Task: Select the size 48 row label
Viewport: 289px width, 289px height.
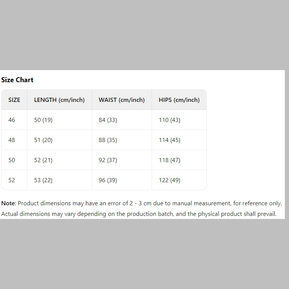Action: point(12,140)
